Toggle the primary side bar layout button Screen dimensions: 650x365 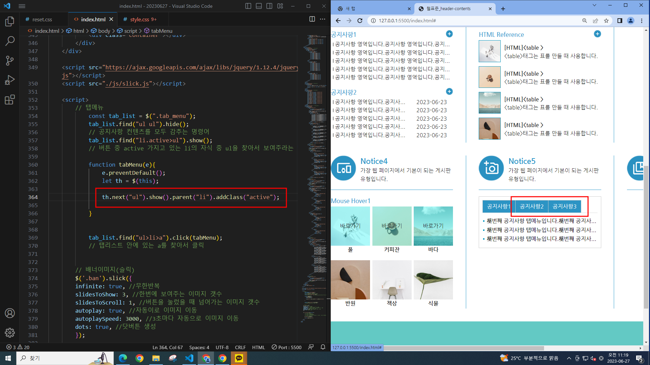[x=248, y=6]
